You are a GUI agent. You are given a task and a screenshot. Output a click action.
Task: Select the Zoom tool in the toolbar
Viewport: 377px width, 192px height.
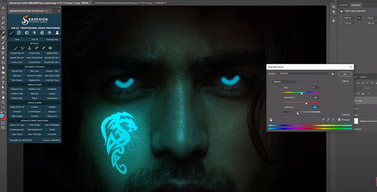click(4, 103)
